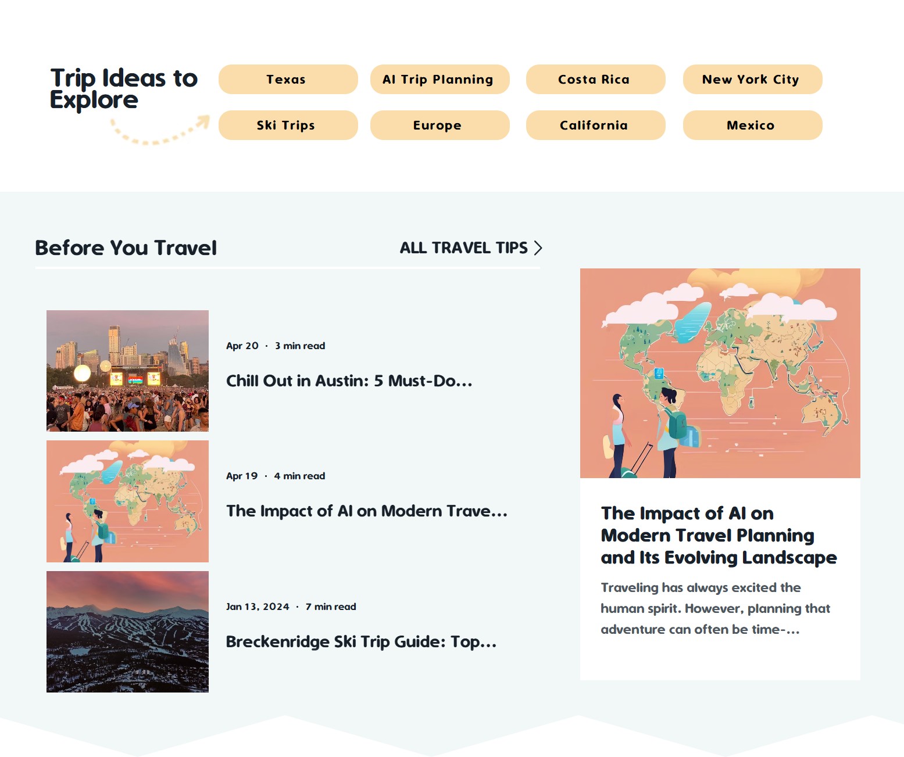Screen dimensions: 904x757
Task: Open the Austin festival crowd thumbnail
Action: point(127,371)
